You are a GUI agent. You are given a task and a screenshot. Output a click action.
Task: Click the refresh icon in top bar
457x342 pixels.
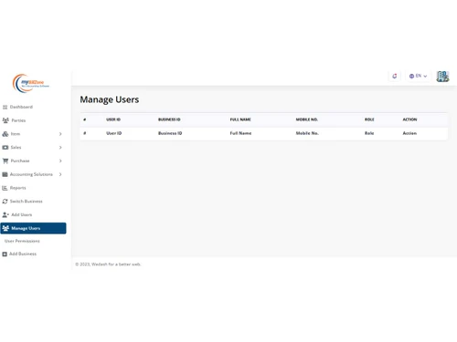pyautogui.click(x=395, y=76)
